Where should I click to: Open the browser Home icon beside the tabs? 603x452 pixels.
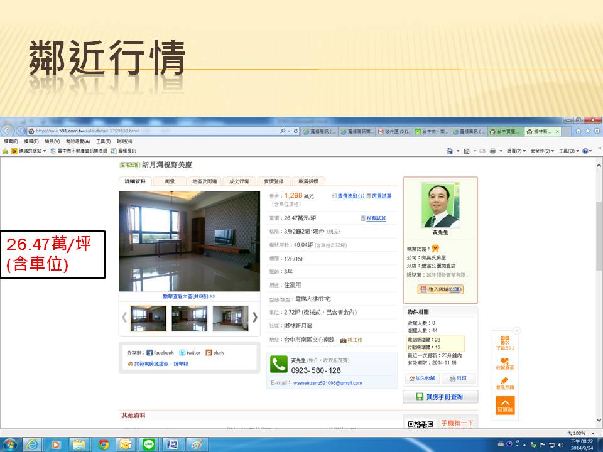pos(579,131)
